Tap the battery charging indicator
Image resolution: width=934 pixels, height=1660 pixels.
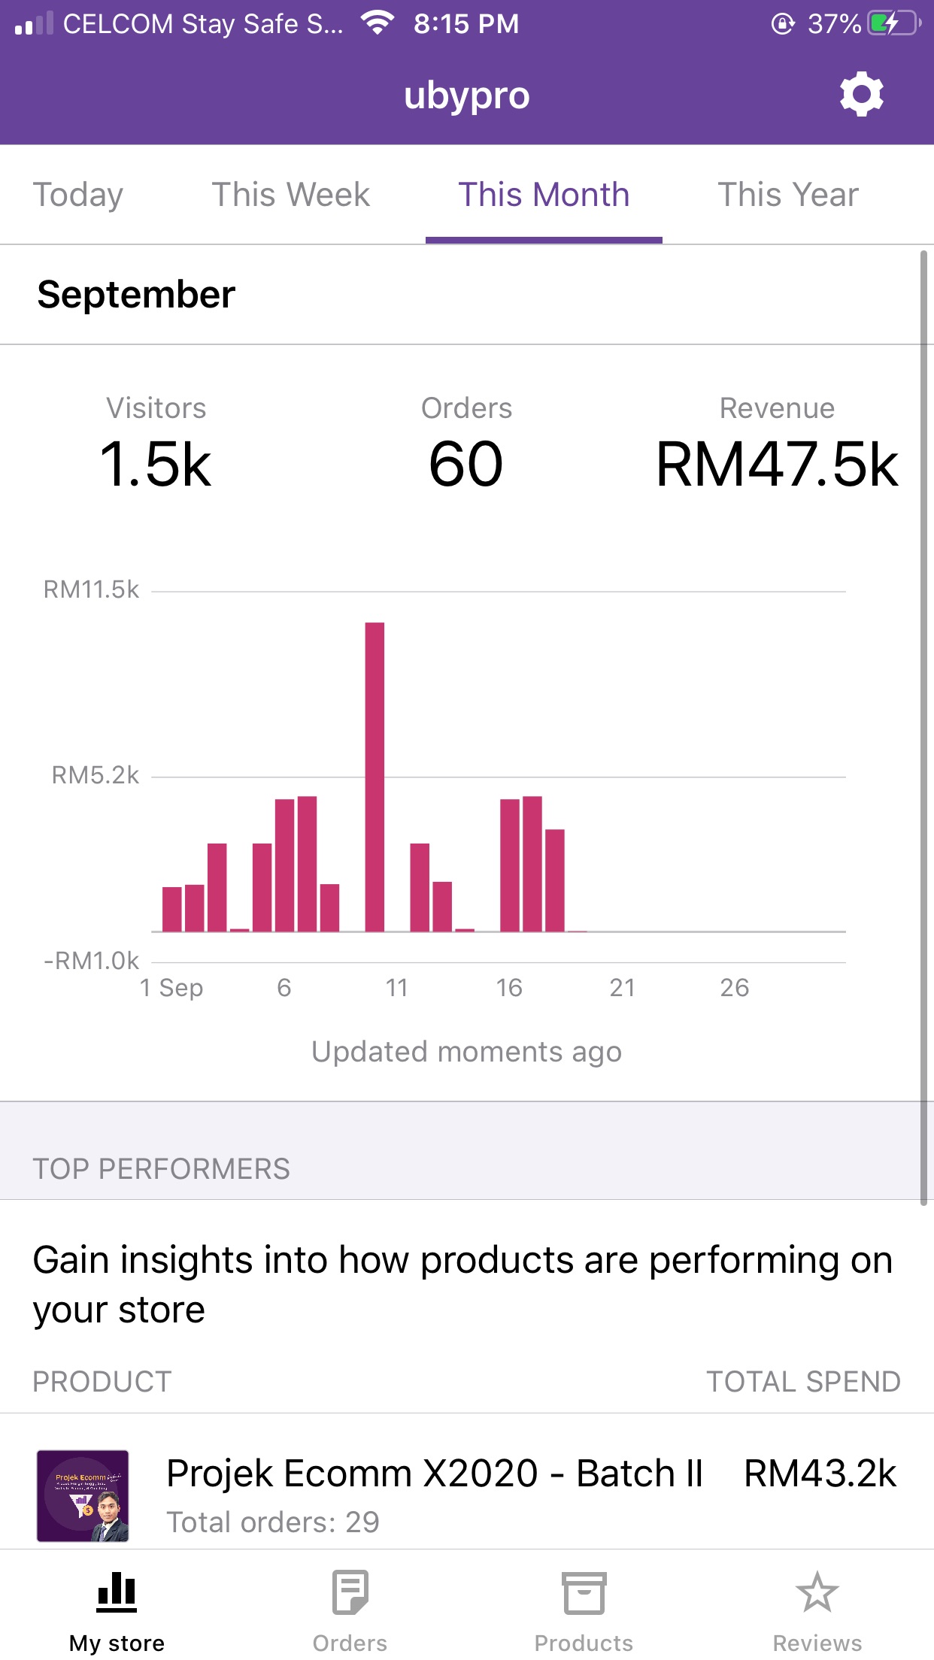click(894, 23)
